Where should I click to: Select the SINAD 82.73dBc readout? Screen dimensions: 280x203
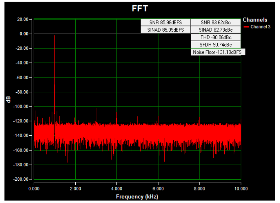tap(216, 30)
